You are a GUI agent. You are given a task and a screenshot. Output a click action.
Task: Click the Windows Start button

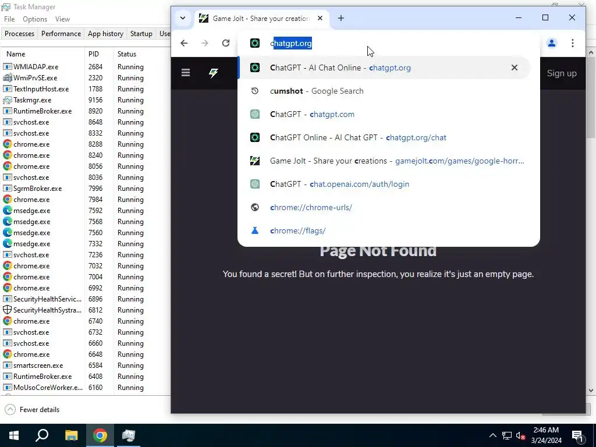pos(14,435)
